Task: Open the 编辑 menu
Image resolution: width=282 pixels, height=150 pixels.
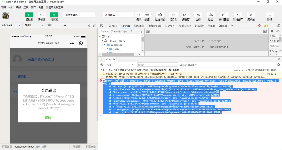Action: (19, 7)
